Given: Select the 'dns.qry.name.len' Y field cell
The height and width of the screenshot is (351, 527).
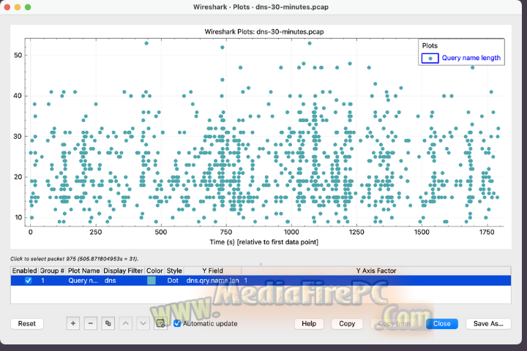Looking at the screenshot, I should coord(213,281).
